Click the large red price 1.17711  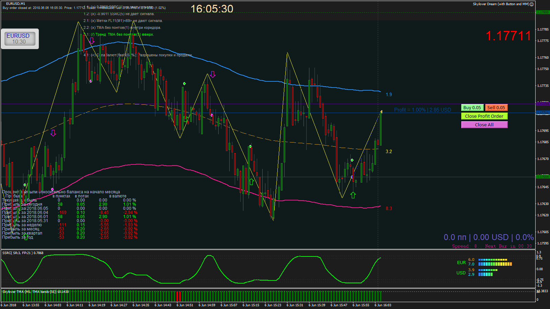(x=508, y=36)
